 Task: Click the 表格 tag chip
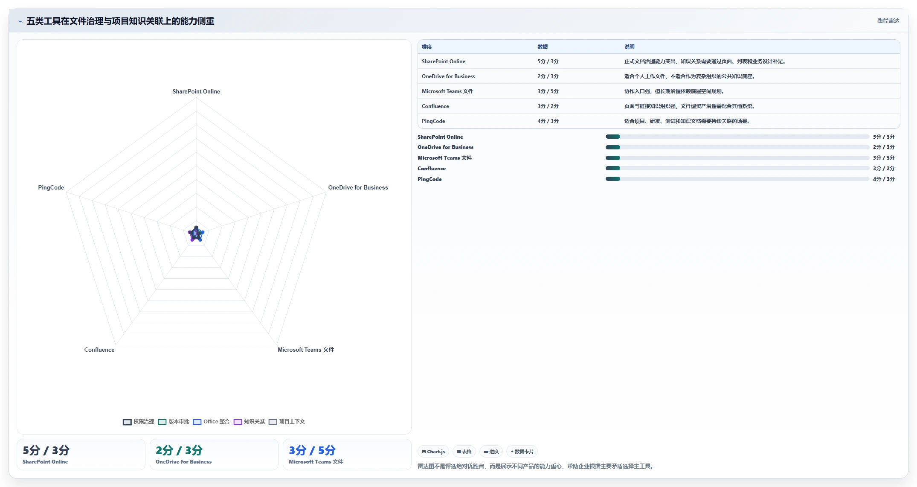coord(464,452)
